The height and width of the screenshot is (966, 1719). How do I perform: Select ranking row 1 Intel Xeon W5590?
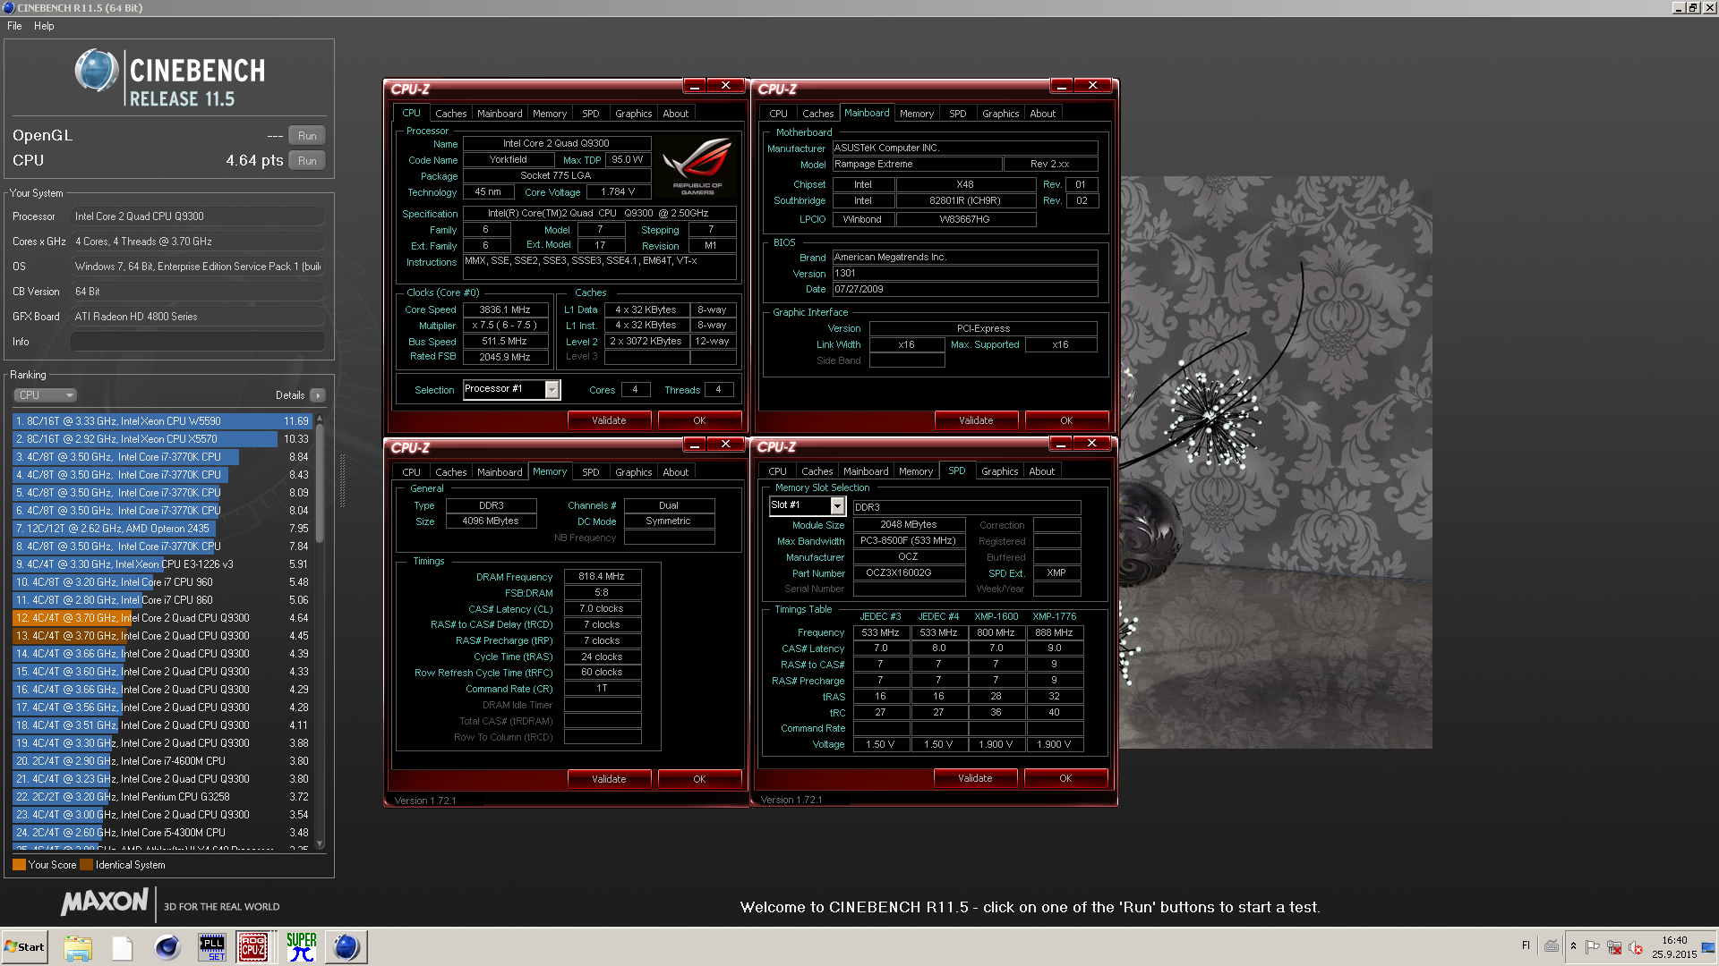(161, 421)
